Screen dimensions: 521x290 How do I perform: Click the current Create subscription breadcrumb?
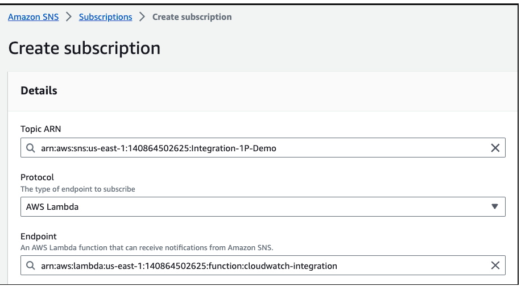click(x=192, y=17)
